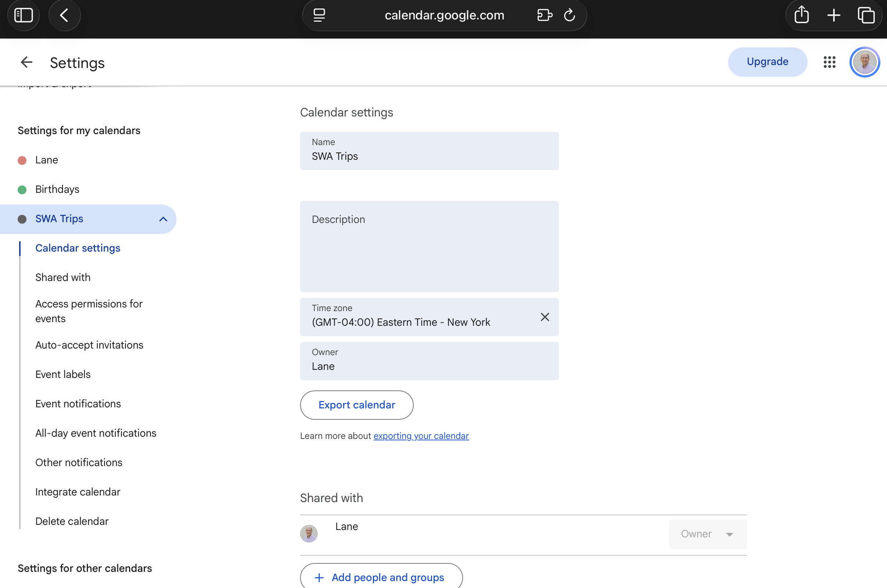Open Delete calendar section
This screenshot has width=887, height=588.
coord(72,521)
